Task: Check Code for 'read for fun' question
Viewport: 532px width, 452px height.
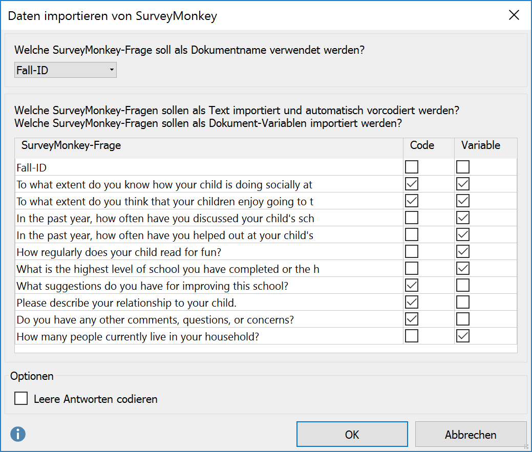Action: tap(412, 252)
